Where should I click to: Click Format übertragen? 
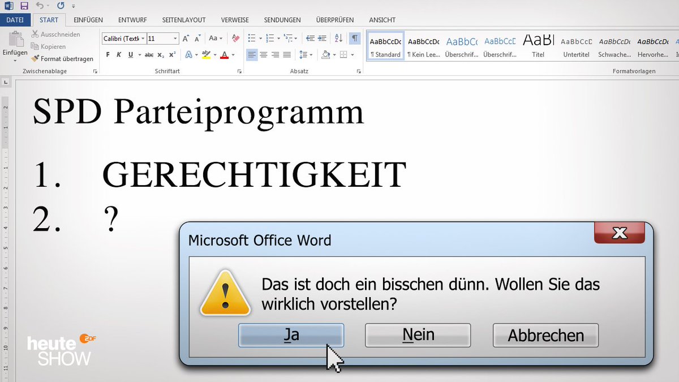pyautogui.click(x=62, y=58)
